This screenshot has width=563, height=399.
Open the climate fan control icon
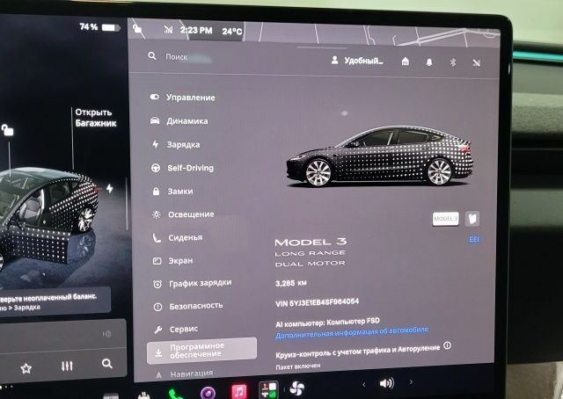[x=297, y=388]
